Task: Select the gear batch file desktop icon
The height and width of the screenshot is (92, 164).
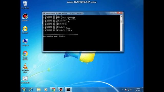Action: pyautogui.click(x=25, y=80)
